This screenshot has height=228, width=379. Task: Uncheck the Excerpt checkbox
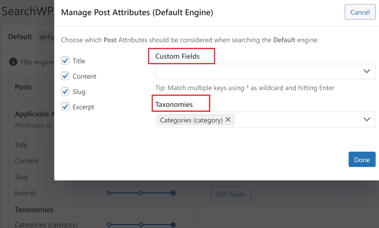coord(65,107)
